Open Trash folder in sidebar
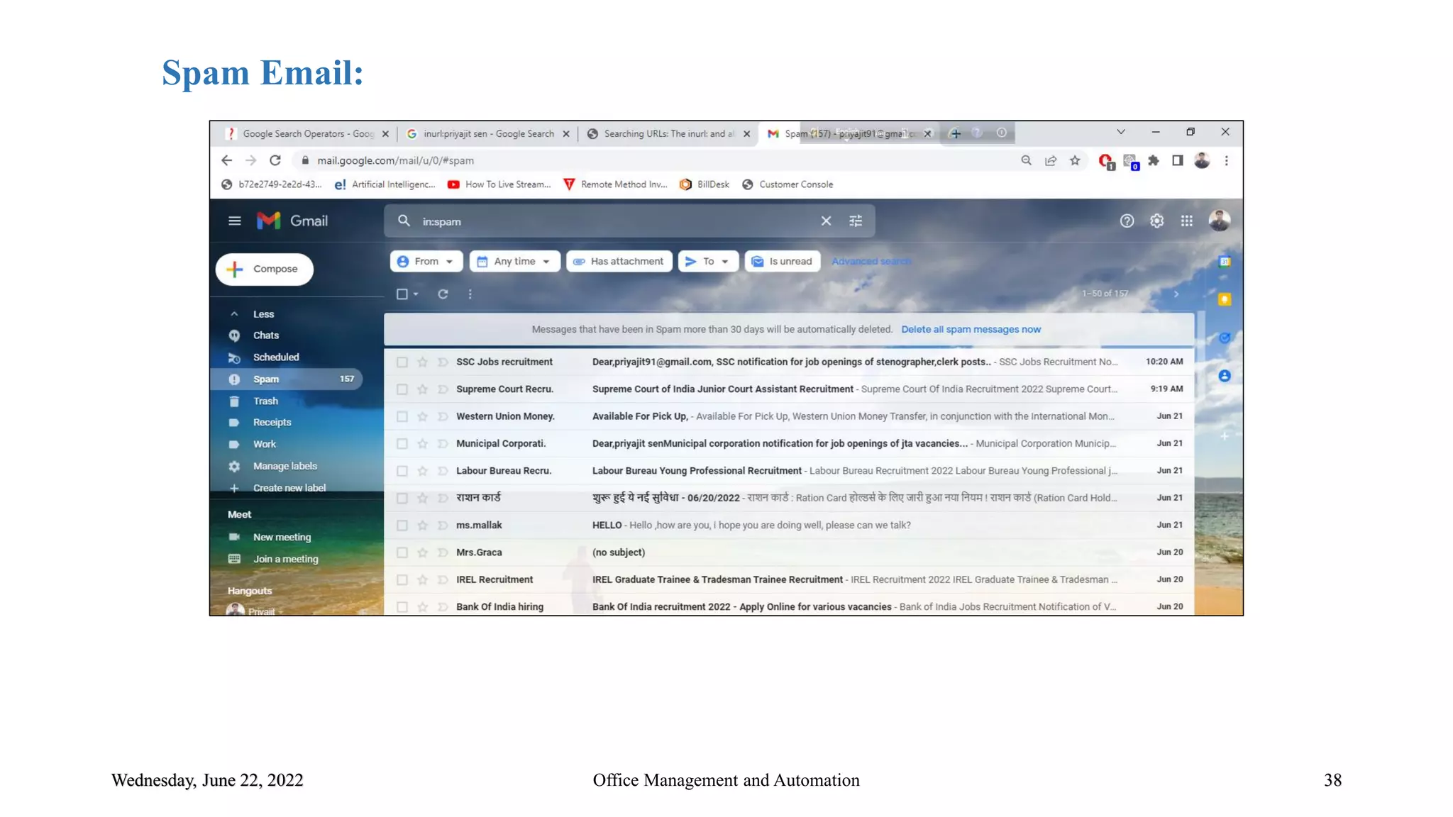 coord(265,401)
